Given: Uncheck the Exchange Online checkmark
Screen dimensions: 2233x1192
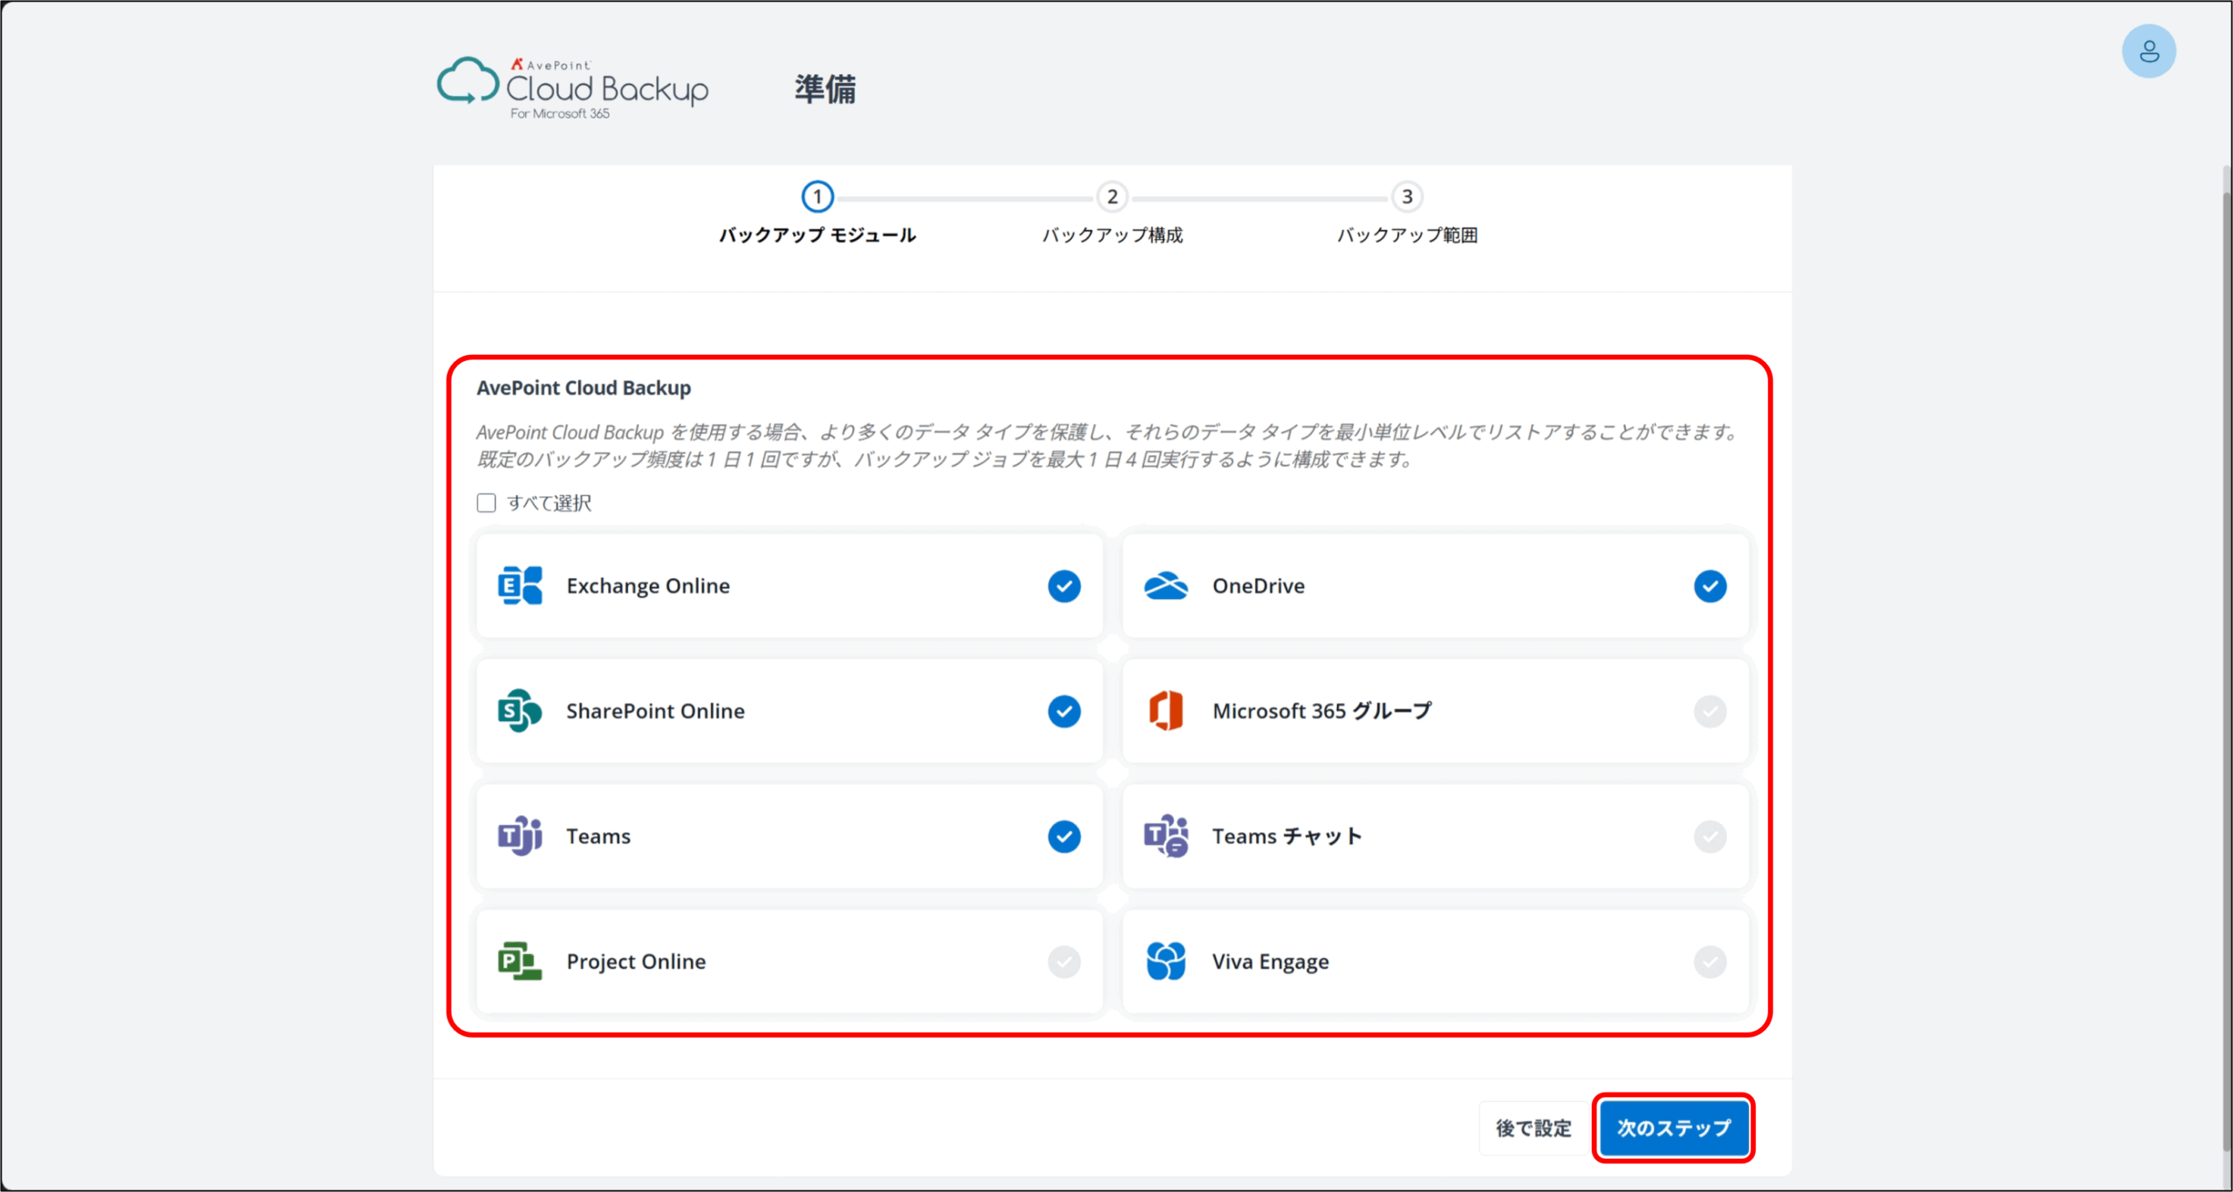Looking at the screenshot, I should (x=1064, y=586).
